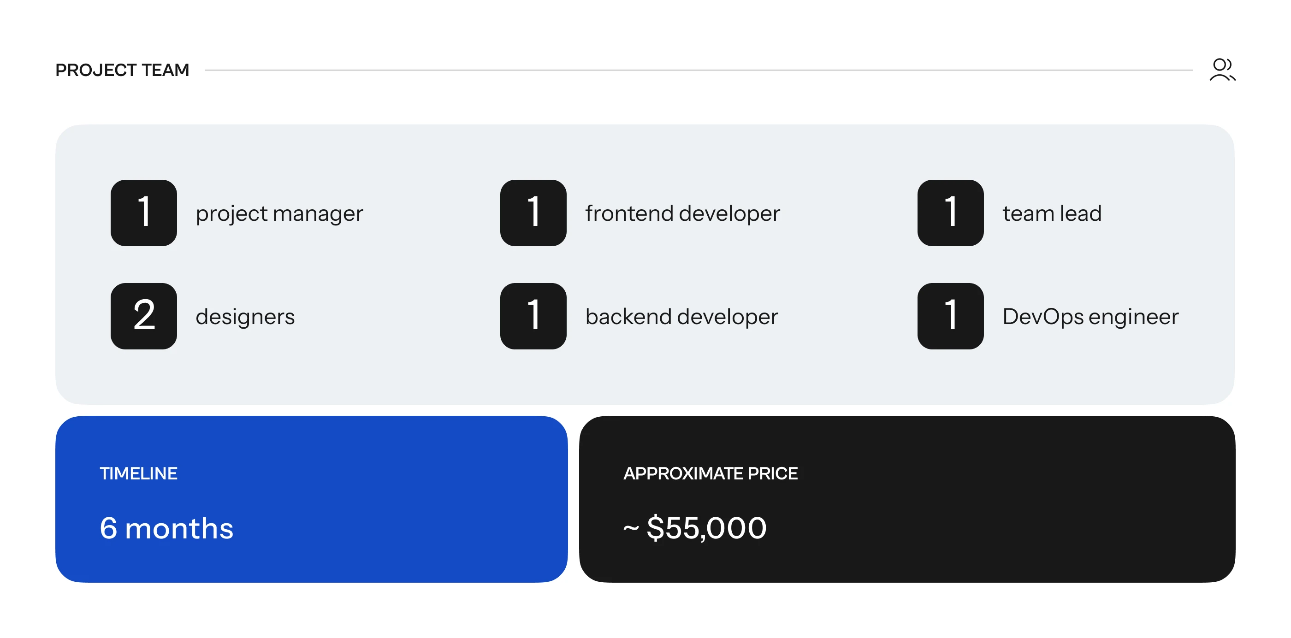Click the 6 months text
The image size is (1291, 638).
pos(166,528)
